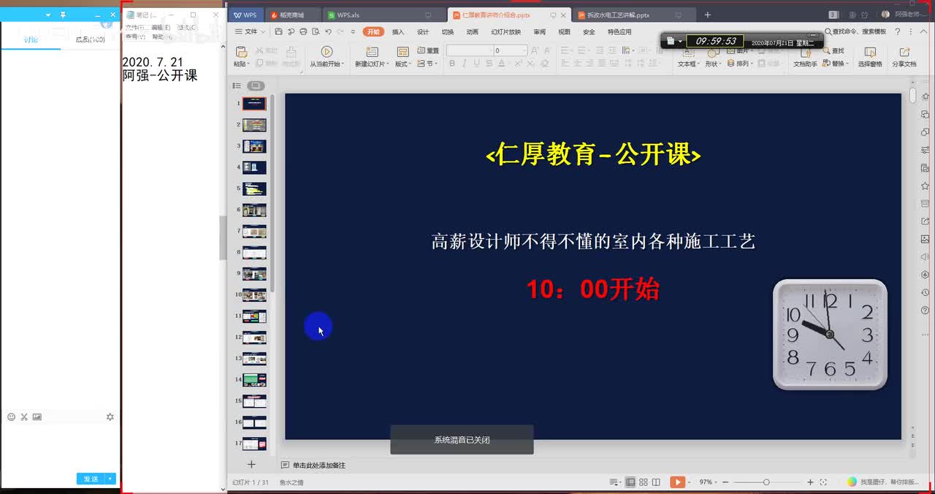Open the 特色应用 ribbon tab
Viewport: 935px width, 494px height.
pyautogui.click(x=619, y=32)
